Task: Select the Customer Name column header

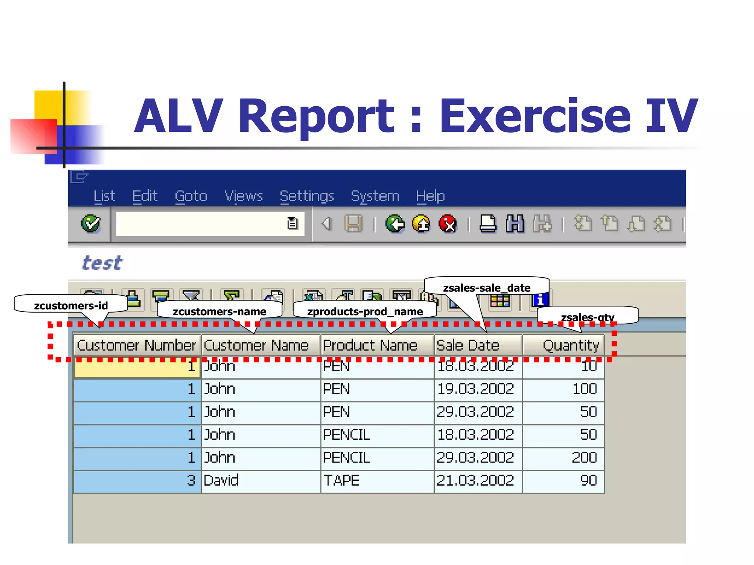Action: 261,345
